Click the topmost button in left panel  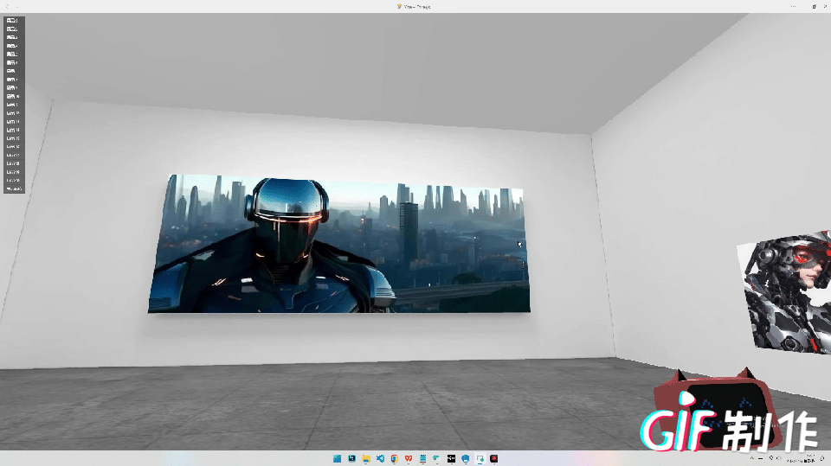(x=14, y=21)
